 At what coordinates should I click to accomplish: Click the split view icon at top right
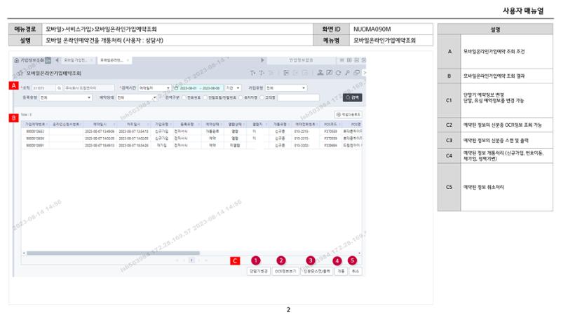pos(349,60)
